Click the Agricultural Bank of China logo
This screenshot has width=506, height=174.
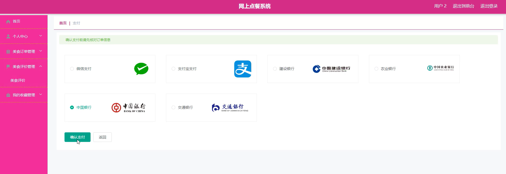(x=441, y=68)
